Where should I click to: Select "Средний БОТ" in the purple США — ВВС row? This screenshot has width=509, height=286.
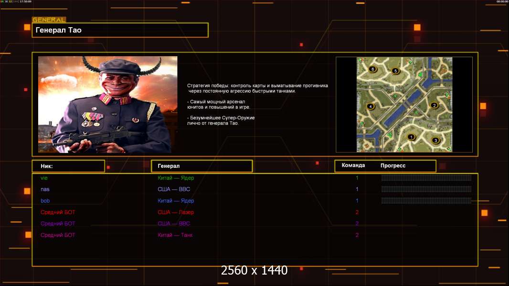coord(58,224)
